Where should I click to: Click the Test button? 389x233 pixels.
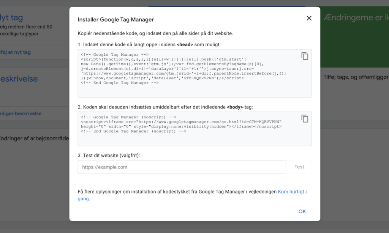point(299,167)
